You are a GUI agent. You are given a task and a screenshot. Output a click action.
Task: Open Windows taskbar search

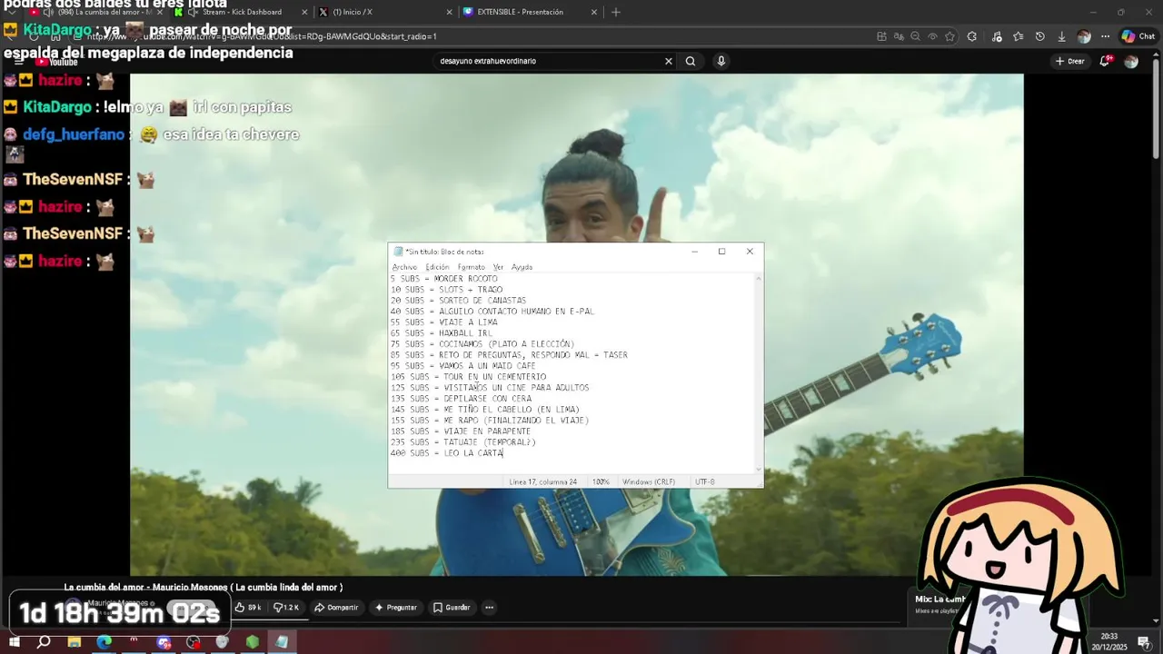point(44,642)
